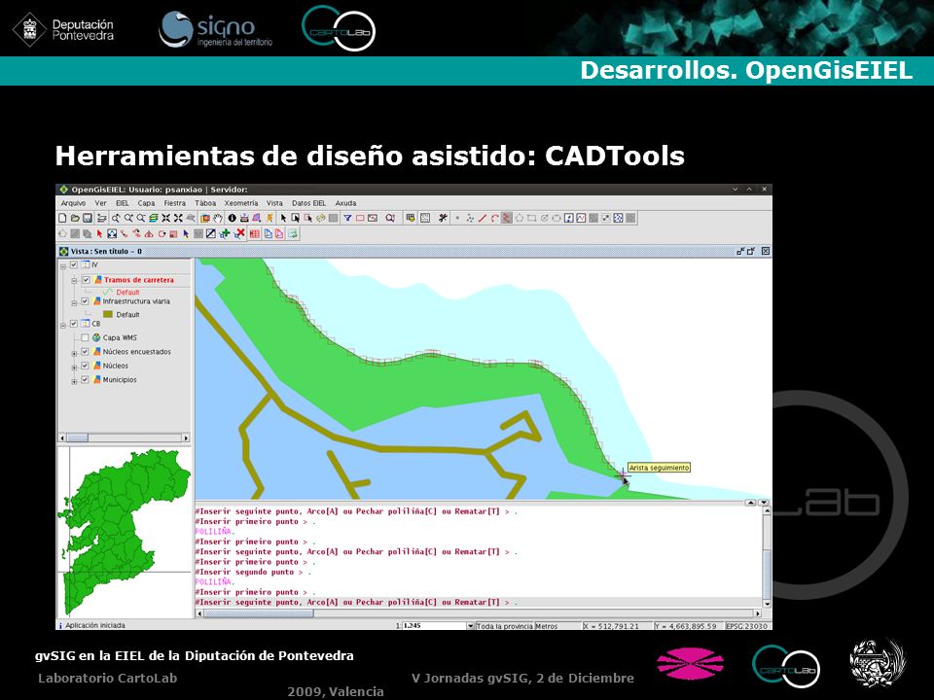Choose the black arrow selection tool
Image resolution: width=934 pixels, height=700 pixels.
[283, 218]
